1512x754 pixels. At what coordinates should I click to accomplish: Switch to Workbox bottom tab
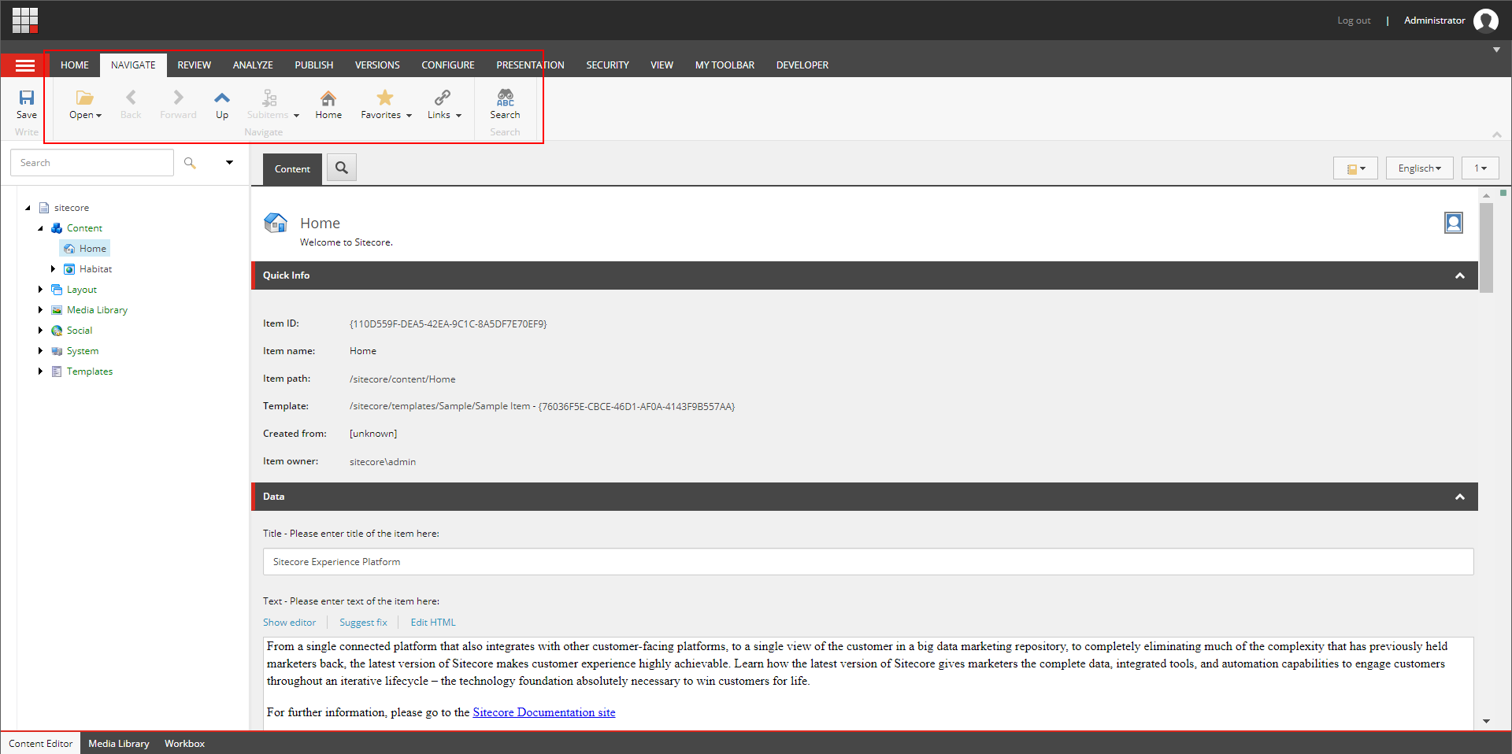pos(184,743)
